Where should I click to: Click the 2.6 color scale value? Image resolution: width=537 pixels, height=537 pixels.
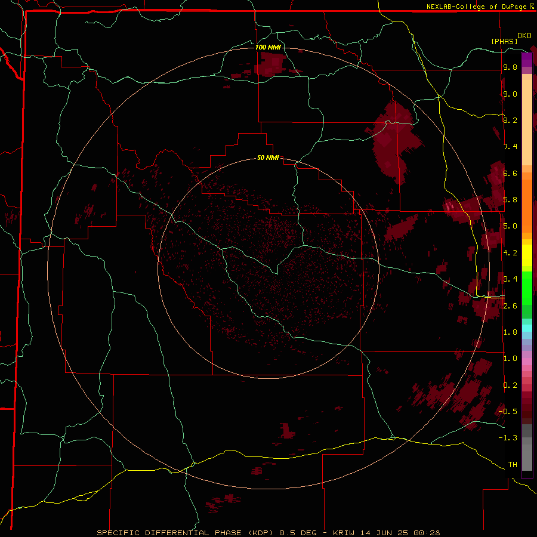[510, 306]
